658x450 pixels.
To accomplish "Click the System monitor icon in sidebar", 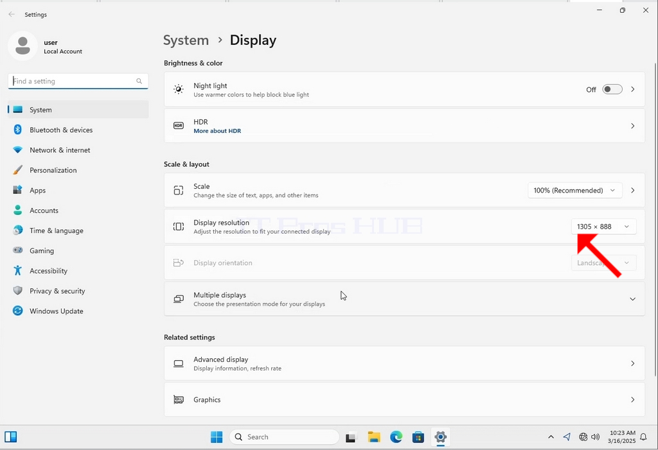I will tap(17, 110).
